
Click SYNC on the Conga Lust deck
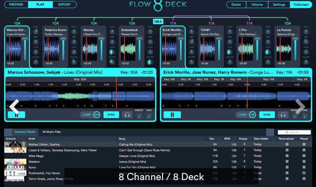coord(267,115)
